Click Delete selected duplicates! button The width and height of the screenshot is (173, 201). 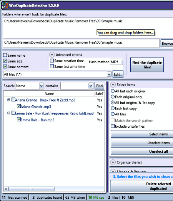pos(142,186)
